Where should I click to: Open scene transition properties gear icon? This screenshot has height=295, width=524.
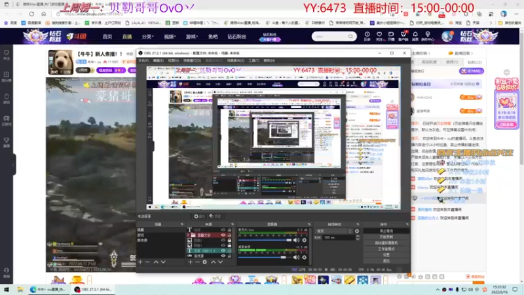coord(357,231)
